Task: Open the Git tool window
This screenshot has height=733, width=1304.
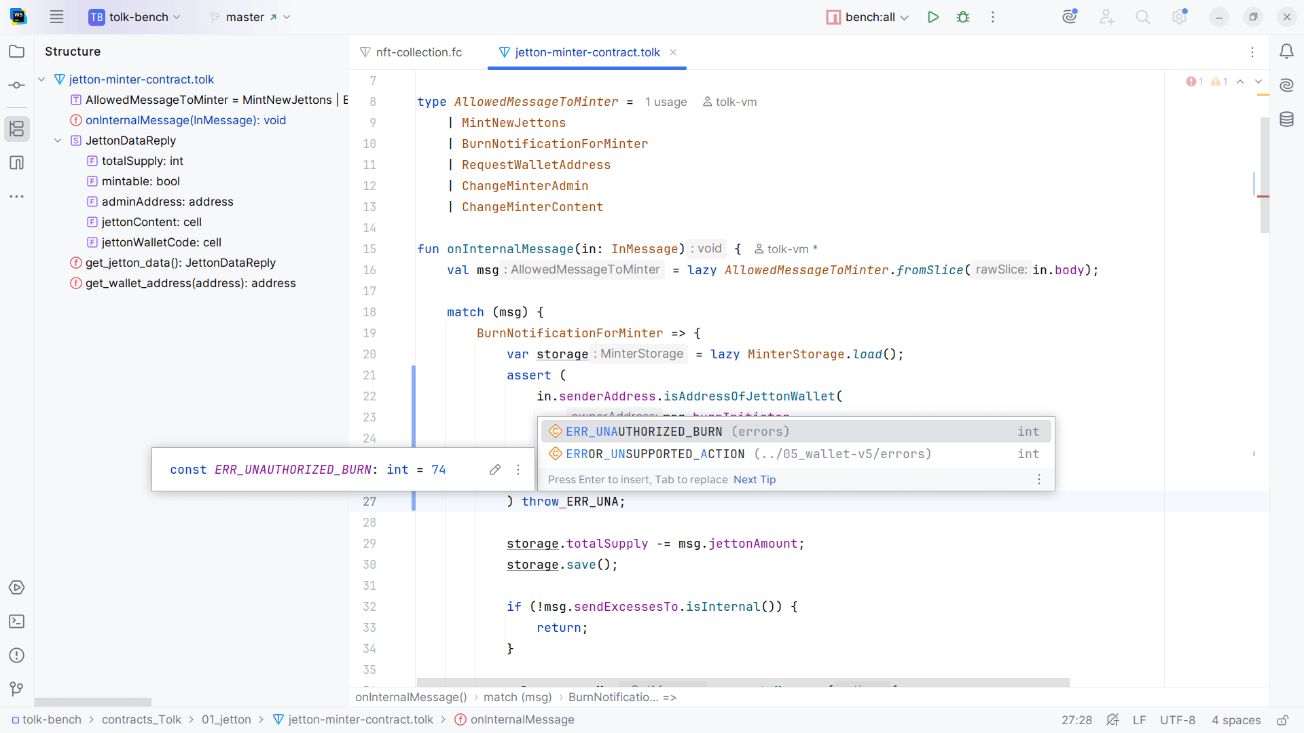Action: (17, 690)
